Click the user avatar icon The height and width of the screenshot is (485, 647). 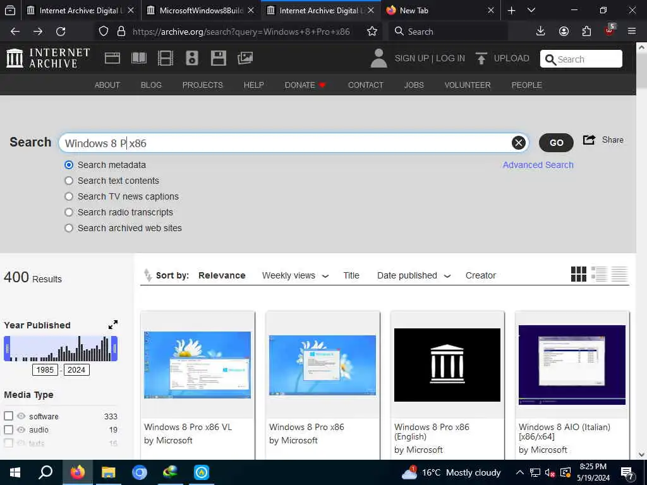coord(378,58)
